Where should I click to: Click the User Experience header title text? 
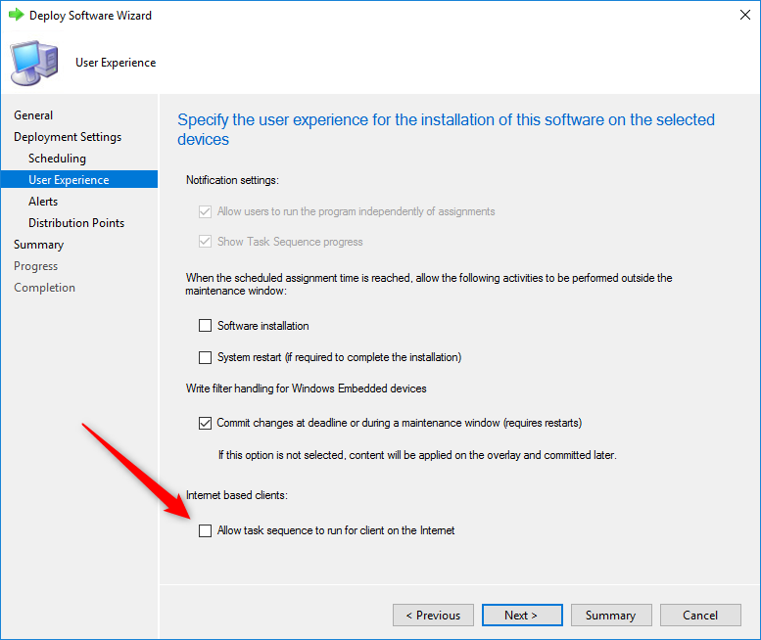[x=116, y=63]
